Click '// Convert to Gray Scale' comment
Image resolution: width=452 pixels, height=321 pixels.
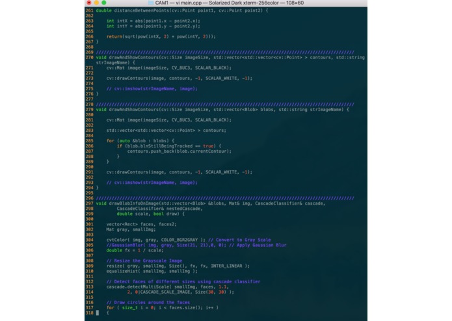click(x=239, y=240)
